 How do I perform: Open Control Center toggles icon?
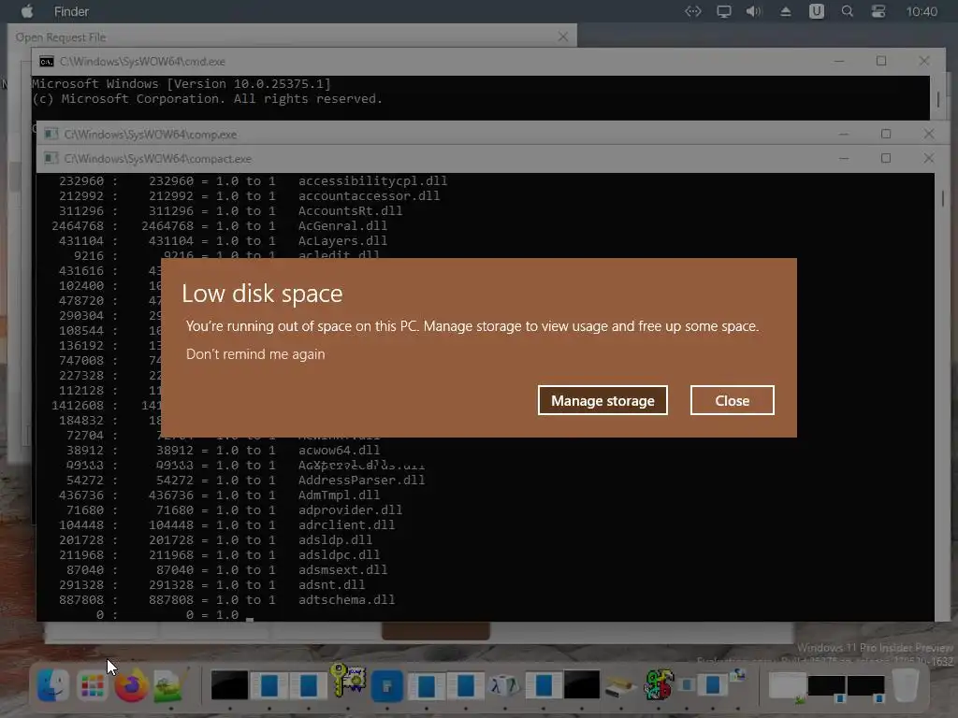[x=878, y=11]
